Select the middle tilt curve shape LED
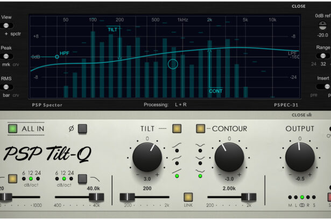This screenshot has width=331, height=220. 177,163
